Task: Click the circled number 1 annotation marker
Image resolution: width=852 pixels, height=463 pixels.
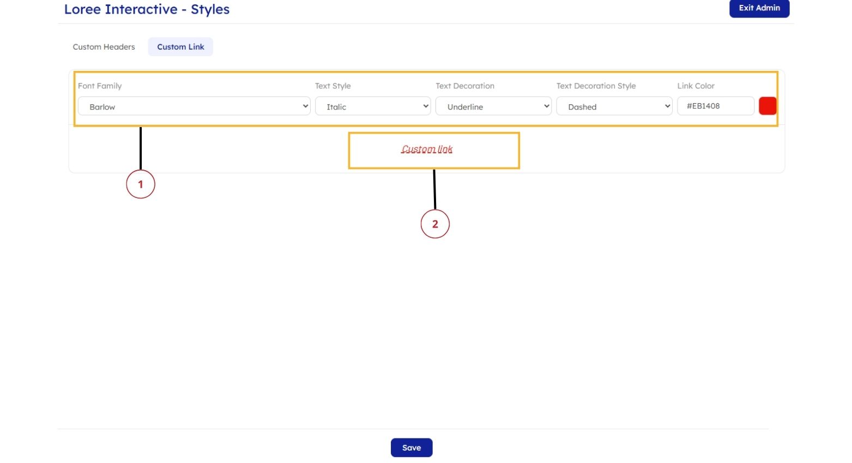Action: [x=141, y=184]
